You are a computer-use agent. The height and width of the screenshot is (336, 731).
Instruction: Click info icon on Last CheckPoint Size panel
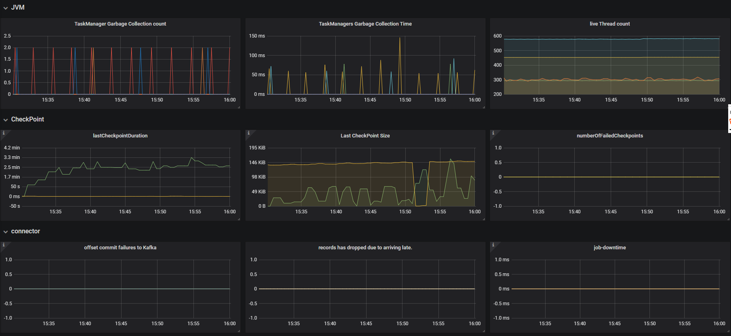pos(248,133)
